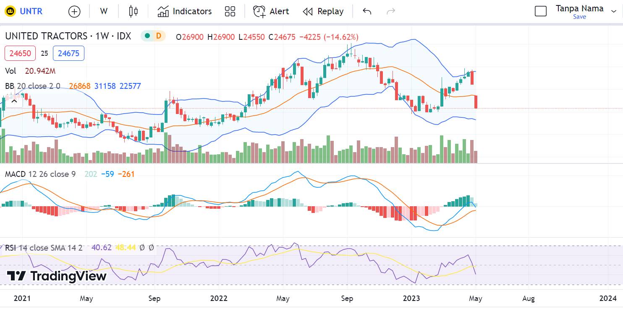This screenshot has width=623, height=311.
Task: Collapse the indicator legend with the chevron
Action: (14, 101)
